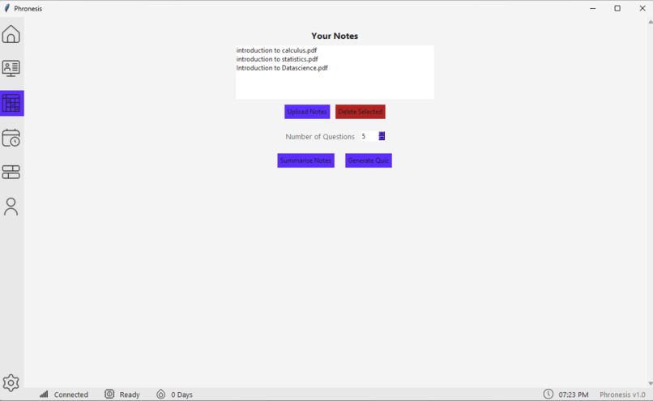Click the Ready status text
653x401 pixels.
point(130,395)
